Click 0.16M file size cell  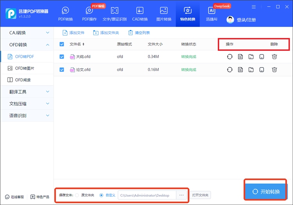(153, 70)
